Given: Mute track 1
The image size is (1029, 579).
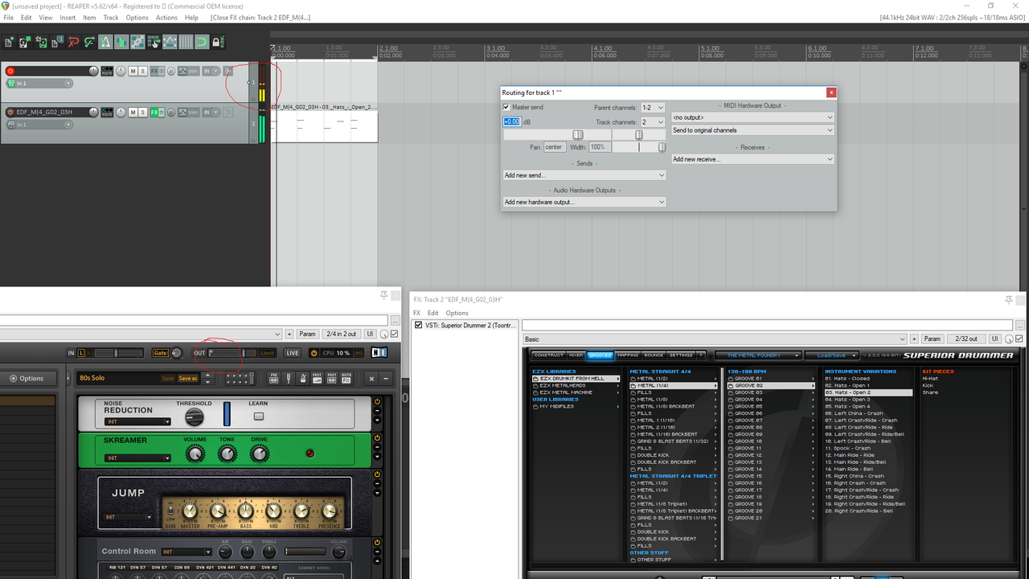Looking at the screenshot, I should 133,71.
